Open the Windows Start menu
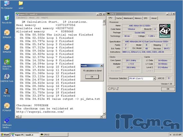Screen dimensions: 183x137 pos(5,135)
